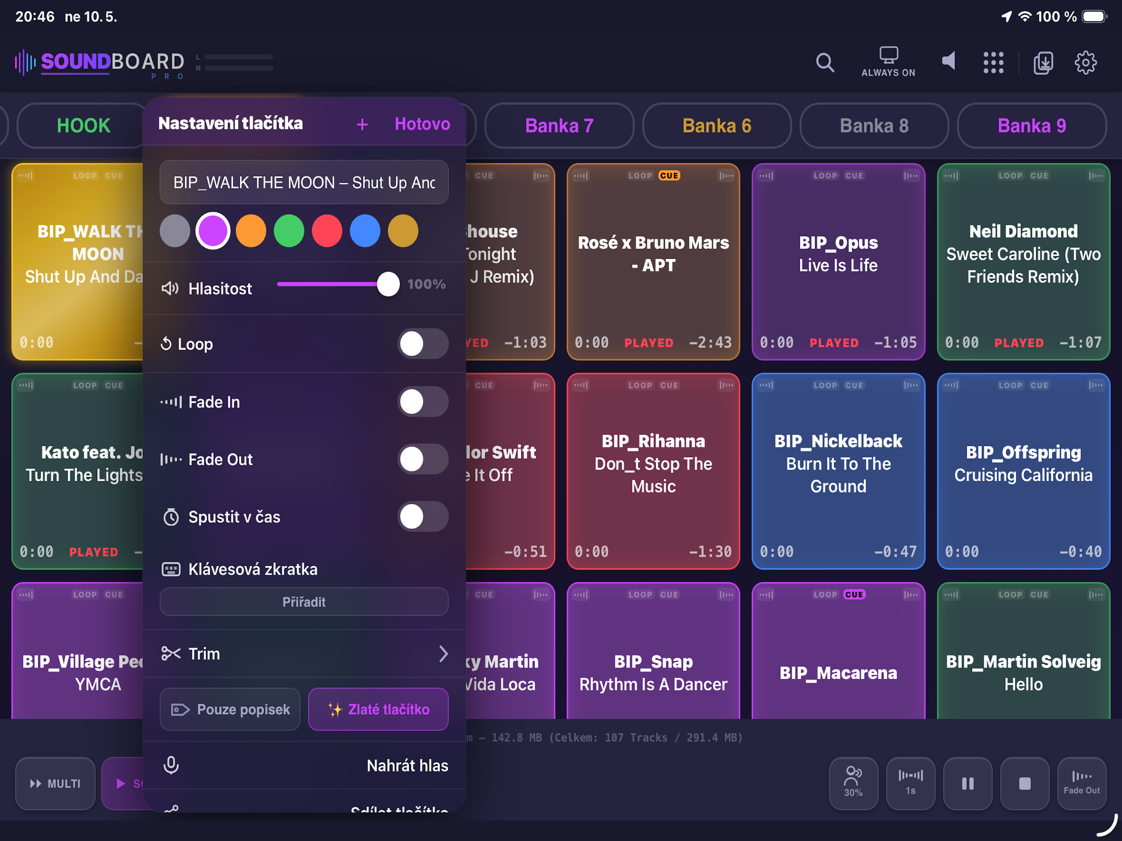
Task: Toggle the Loop switch on
Action: (x=423, y=344)
